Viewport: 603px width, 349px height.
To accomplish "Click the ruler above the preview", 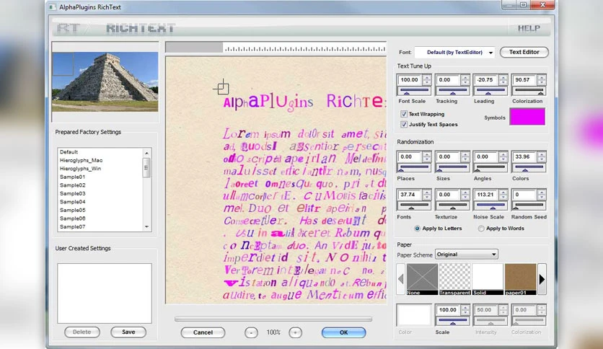I will pos(276,48).
